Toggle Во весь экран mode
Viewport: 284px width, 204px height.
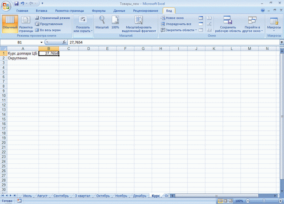tap(48, 30)
